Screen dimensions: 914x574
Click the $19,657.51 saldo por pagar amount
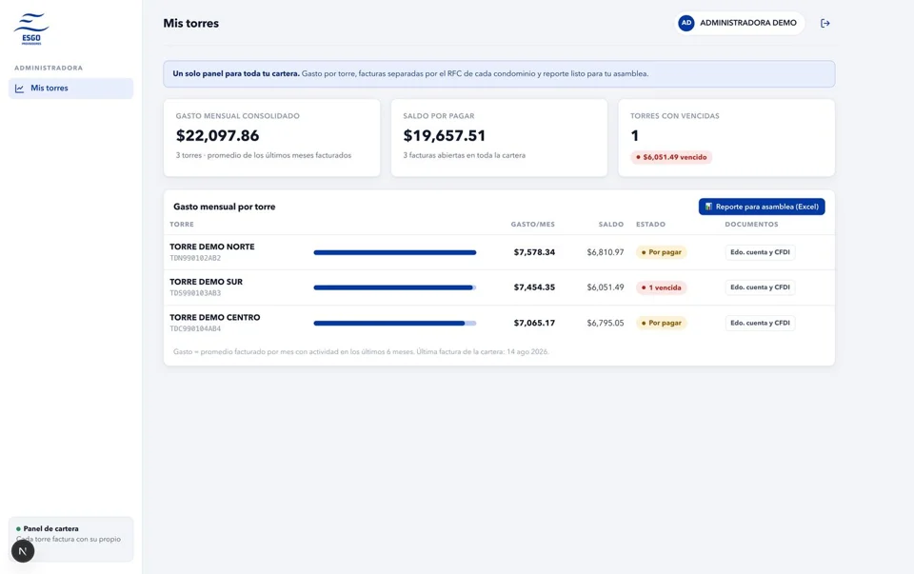[445, 136]
